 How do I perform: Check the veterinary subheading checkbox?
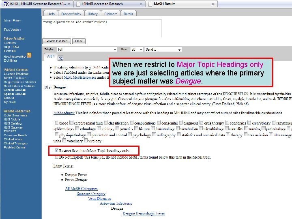64,140
